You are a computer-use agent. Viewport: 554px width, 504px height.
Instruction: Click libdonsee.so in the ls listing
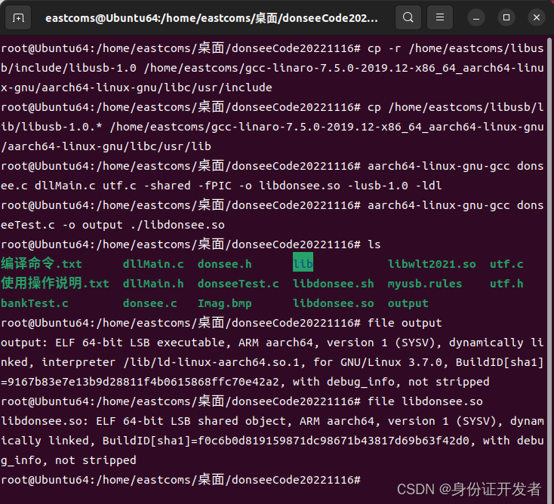333,303
